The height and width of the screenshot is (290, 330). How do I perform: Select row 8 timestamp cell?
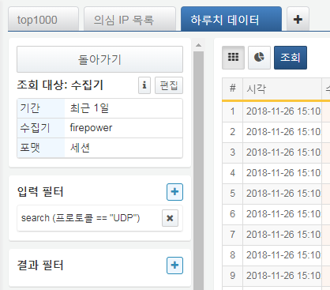point(282,255)
